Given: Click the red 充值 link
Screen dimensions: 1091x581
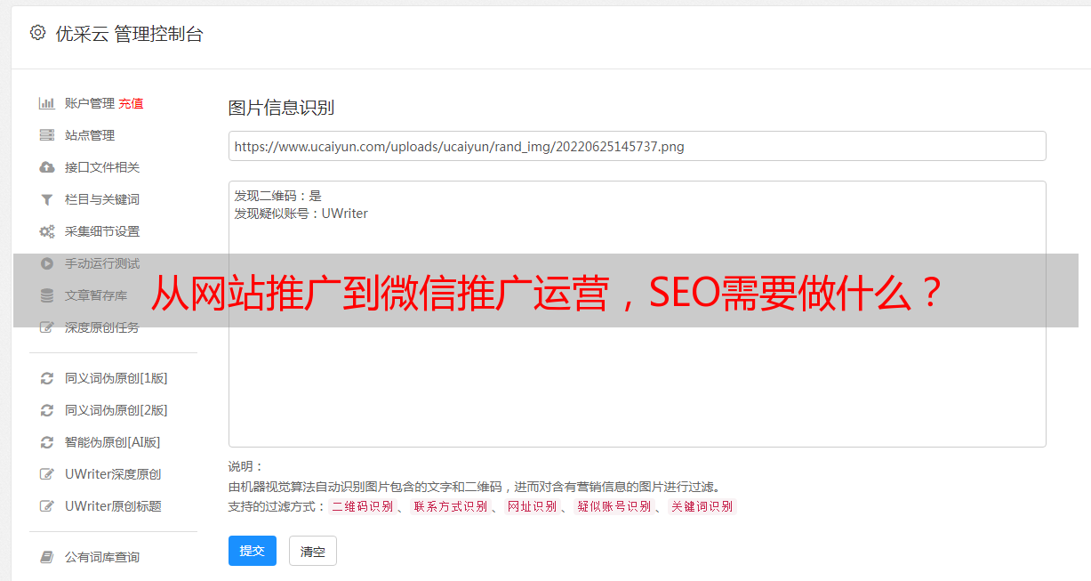Looking at the screenshot, I should point(131,103).
